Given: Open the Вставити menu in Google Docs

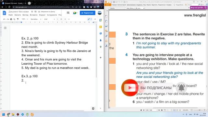Looking at the screenshot, I should [34, 15].
